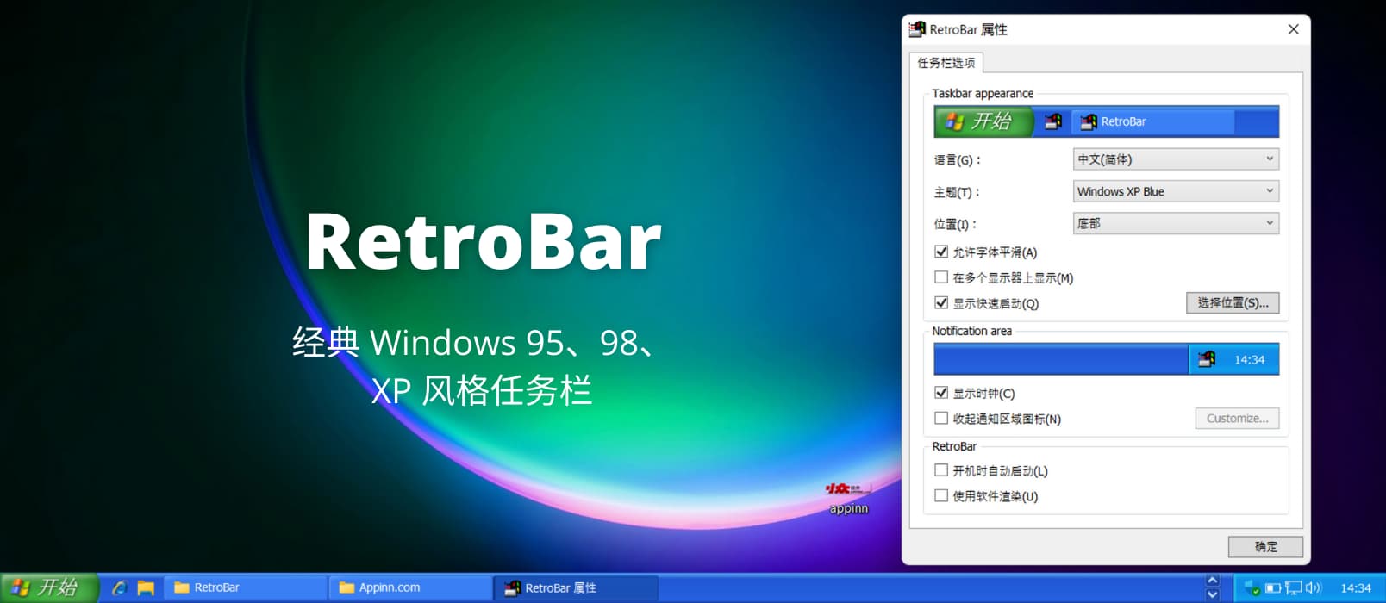The image size is (1386, 603).
Task: Click the desktop taskbar clock 14:34
Action: pyautogui.click(x=1356, y=587)
